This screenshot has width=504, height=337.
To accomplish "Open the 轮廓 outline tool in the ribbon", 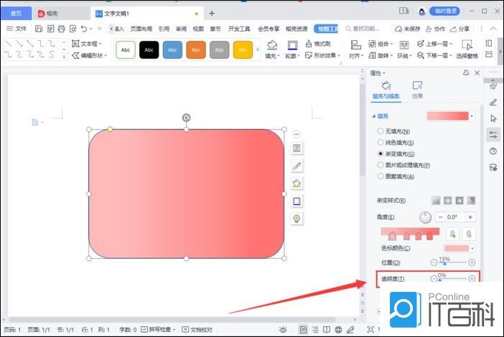I will (x=292, y=49).
